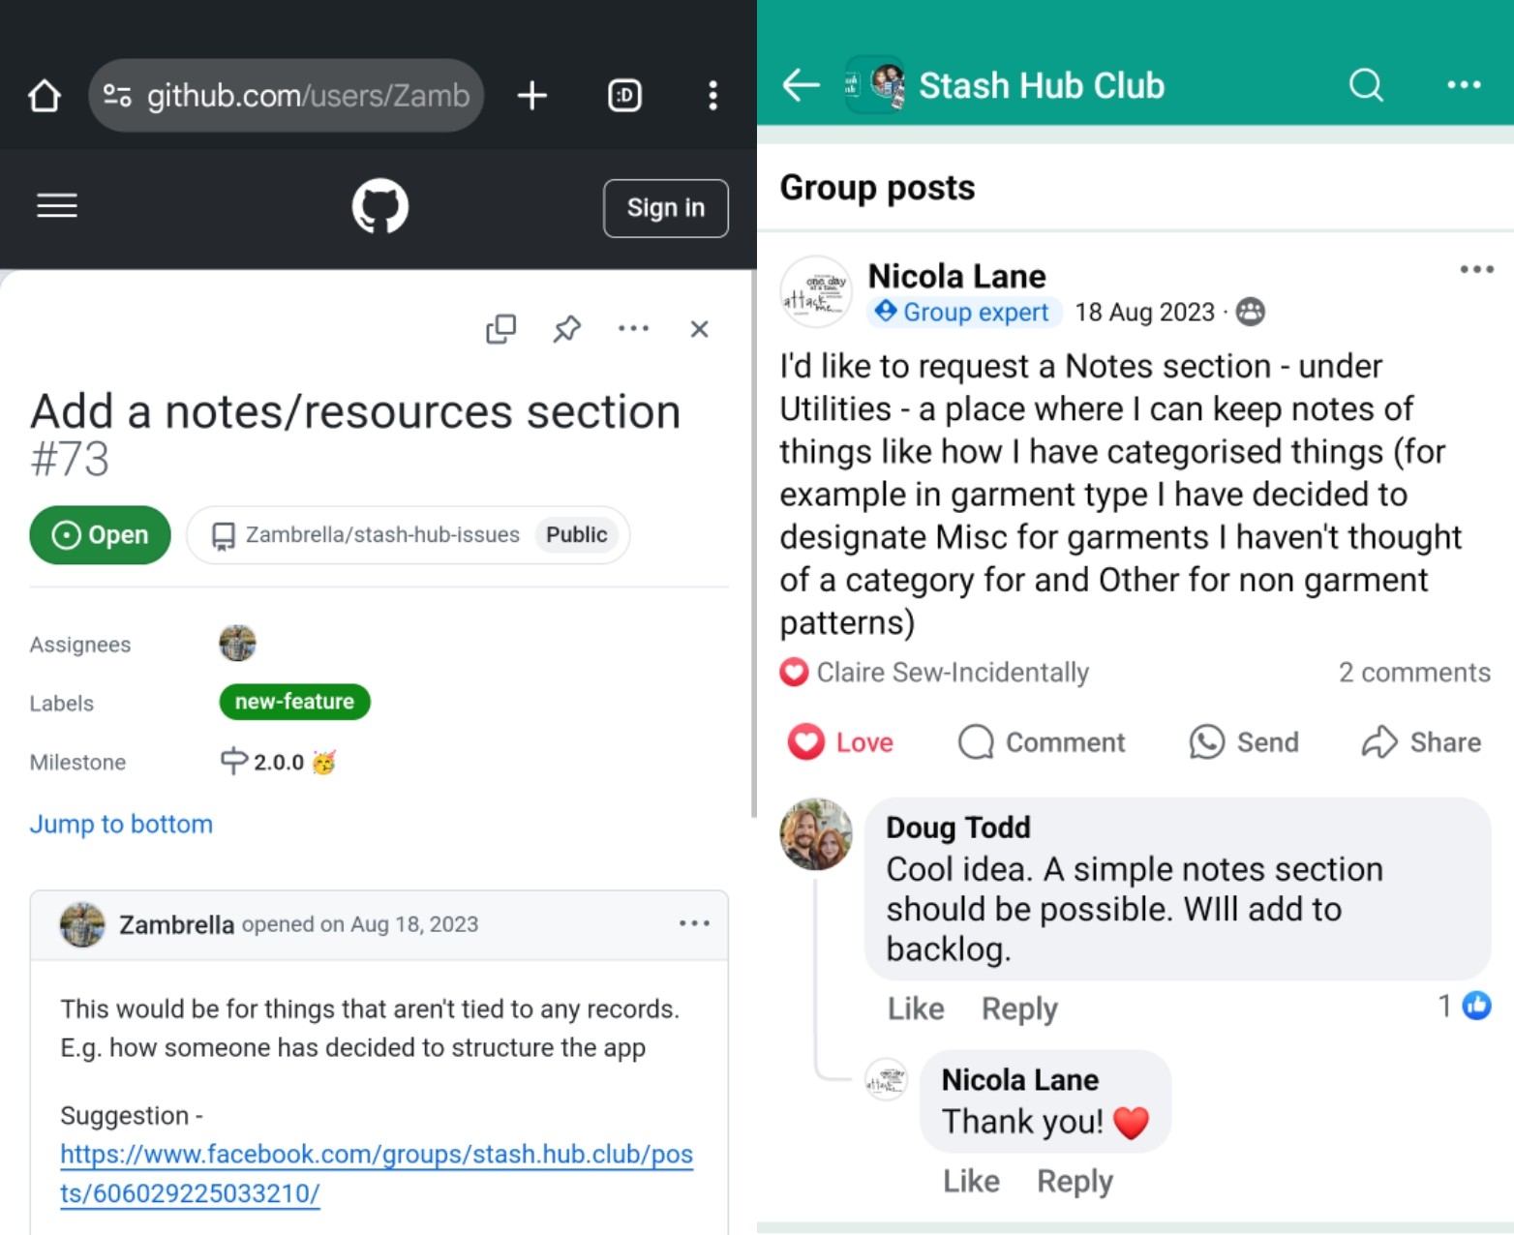Open options menu on Zambrella's comment

[694, 923]
